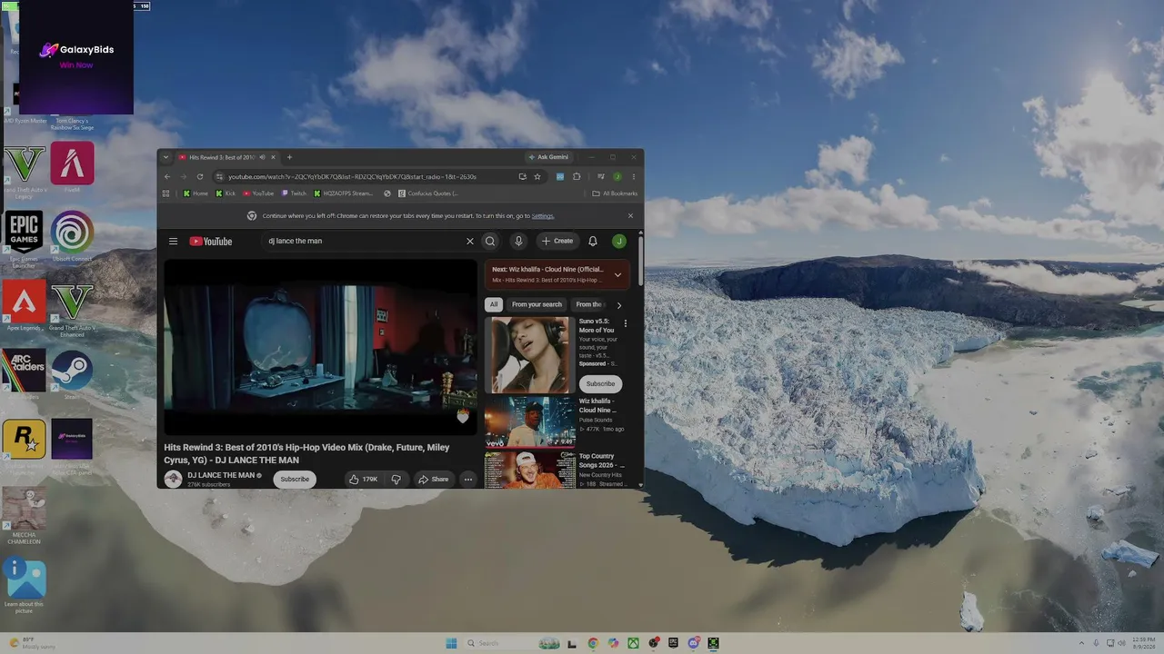This screenshot has width=1164, height=654.
Task: Open the Chrome extensions puzzle icon
Action: point(577,176)
